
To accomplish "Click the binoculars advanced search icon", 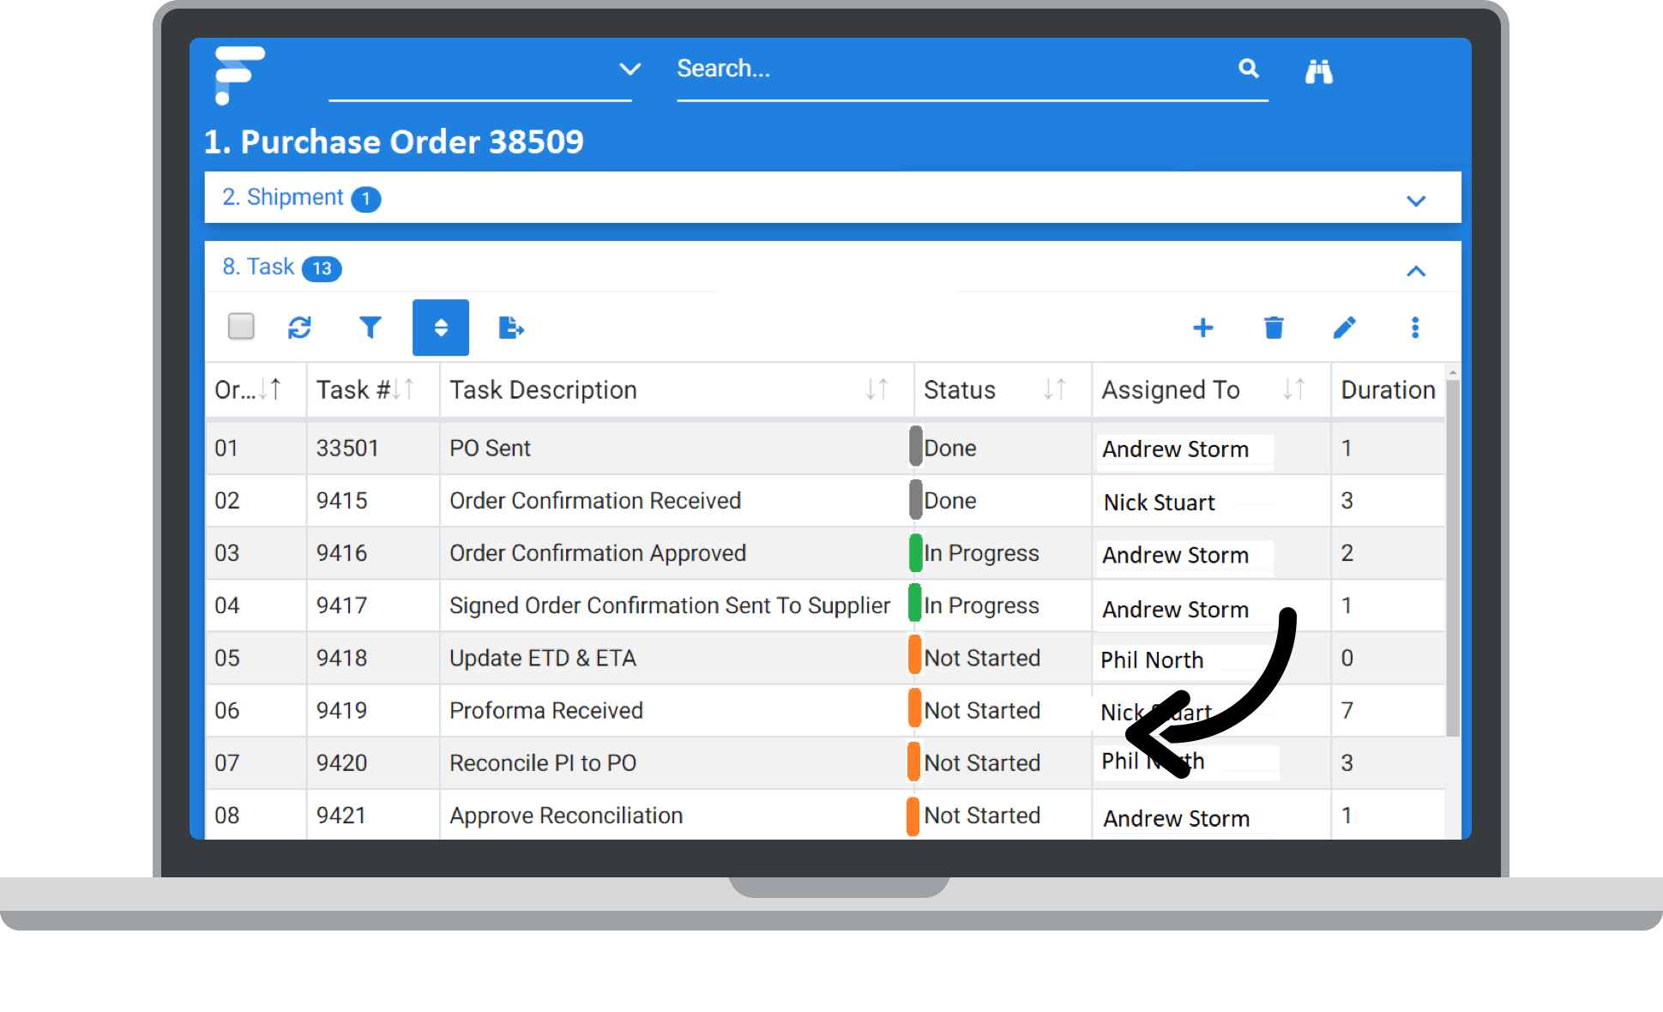I will click(1319, 71).
